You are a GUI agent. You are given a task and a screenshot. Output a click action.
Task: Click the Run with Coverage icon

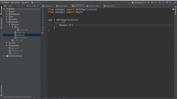pos(155,2)
